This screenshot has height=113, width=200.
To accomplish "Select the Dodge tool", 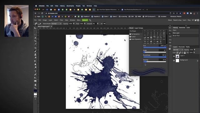I will (x=35, y=67).
